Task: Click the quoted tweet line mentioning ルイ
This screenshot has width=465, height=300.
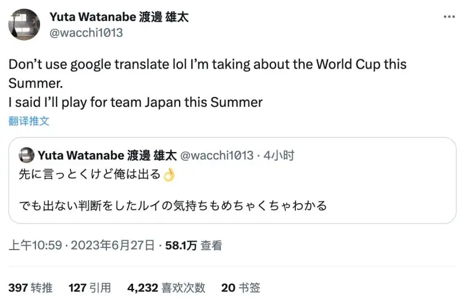Action: tap(173, 205)
